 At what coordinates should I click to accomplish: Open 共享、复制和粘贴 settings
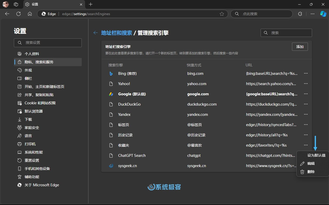click(x=48, y=95)
